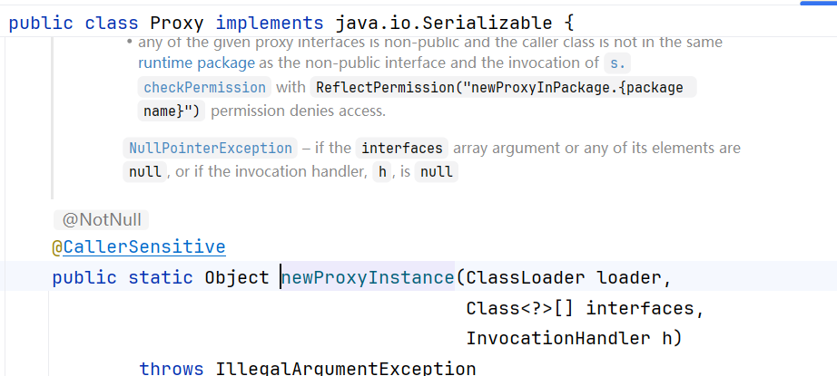Click the implements keyword in the class header
The height and width of the screenshot is (376, 837).
click(270, 24)
